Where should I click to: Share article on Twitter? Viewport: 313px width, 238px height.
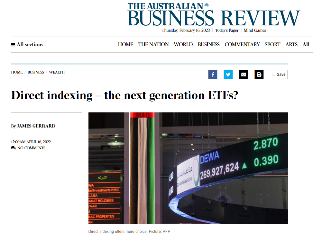coord(228,75)
